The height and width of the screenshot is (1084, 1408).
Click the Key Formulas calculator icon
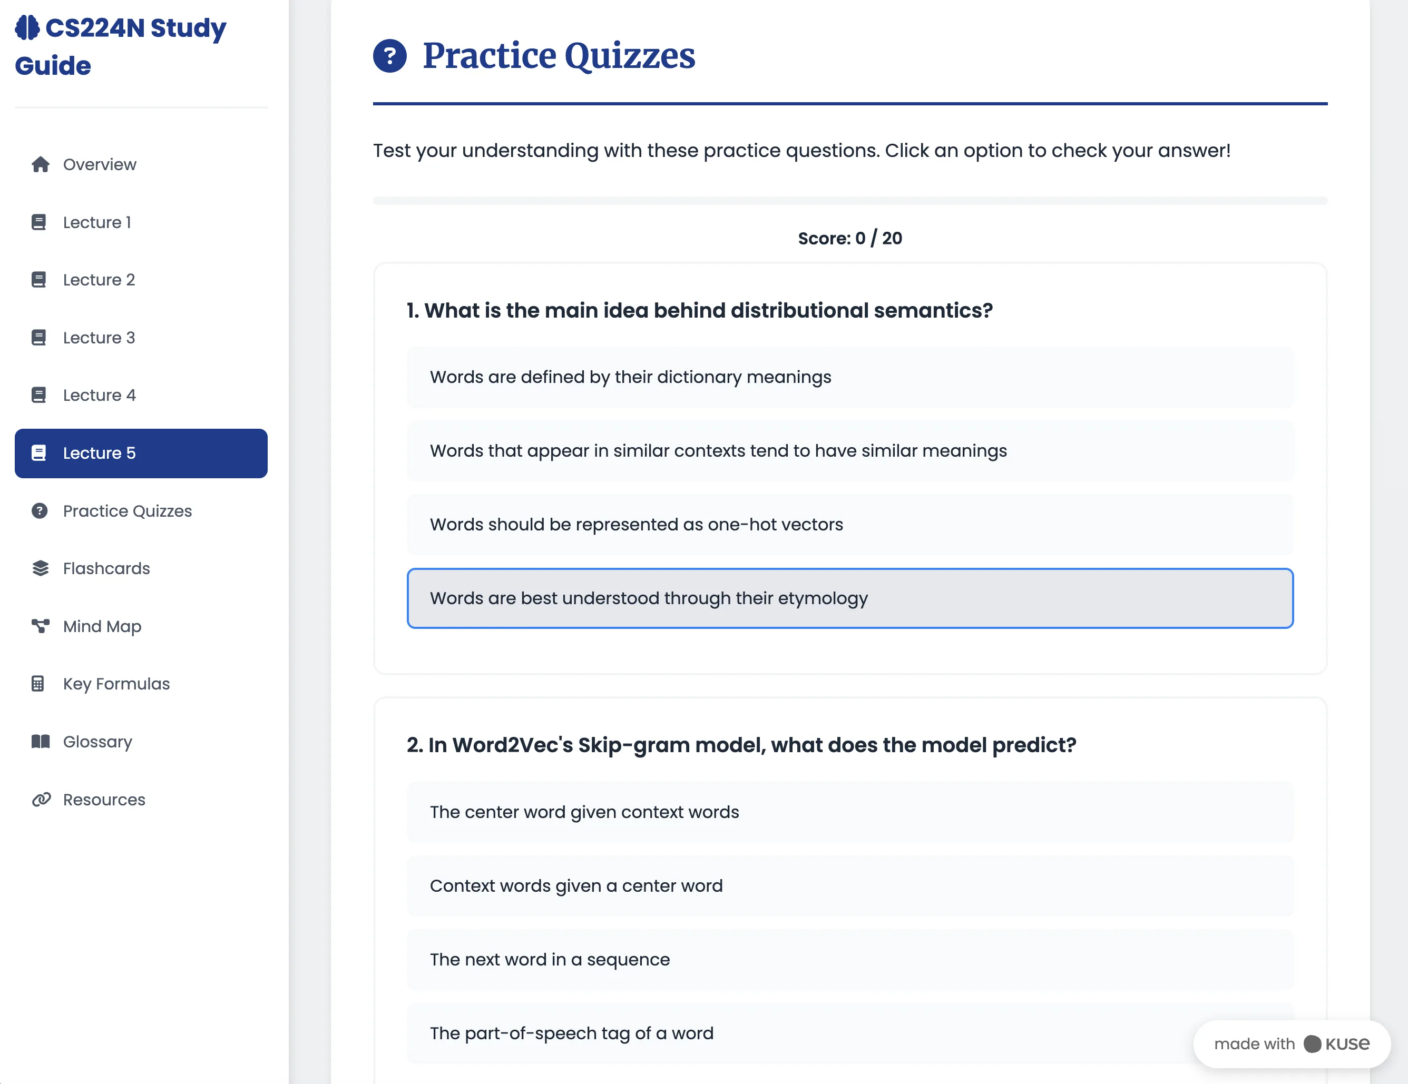(38, 684)
